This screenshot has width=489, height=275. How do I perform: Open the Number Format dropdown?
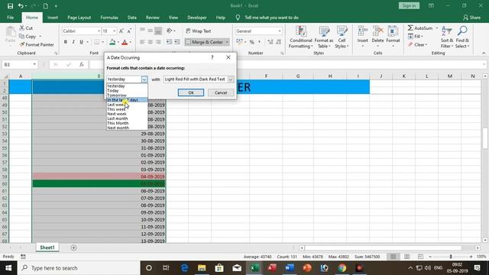pyautogui.click(x=280, y=31)
